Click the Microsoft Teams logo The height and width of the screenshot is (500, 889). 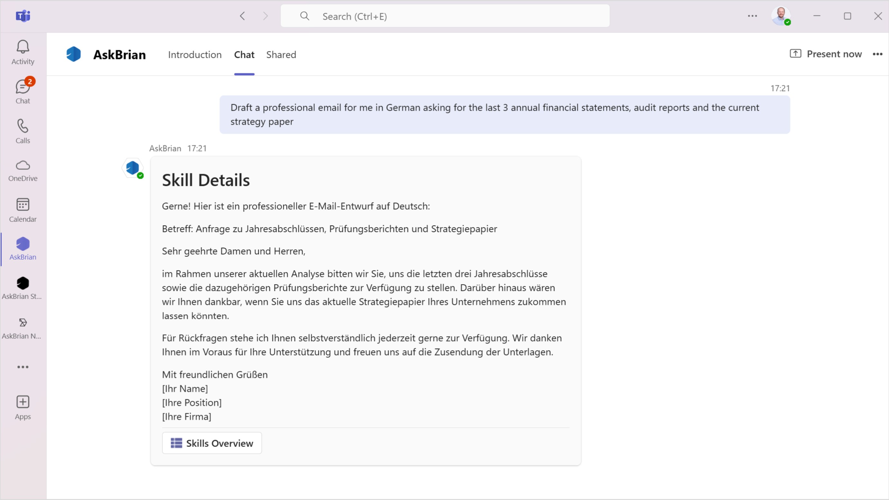click(23, 16)
